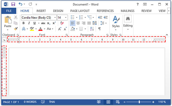This screenshot has height=106, width=172.
Task: Align text to the right
Action: point(84,23)
